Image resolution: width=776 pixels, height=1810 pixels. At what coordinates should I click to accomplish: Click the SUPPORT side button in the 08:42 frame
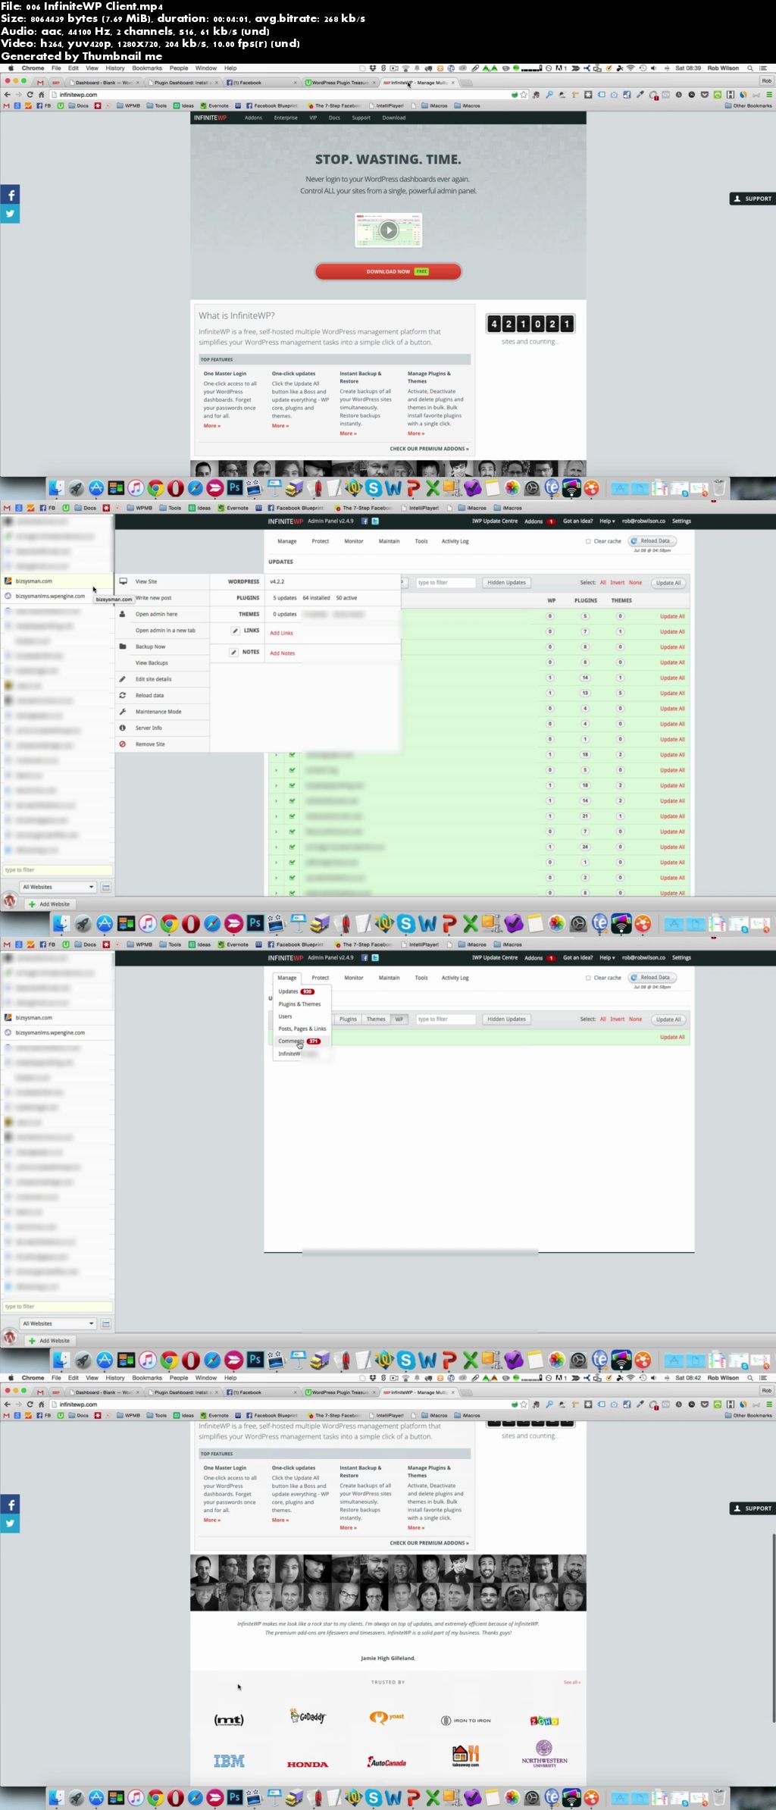753,1508
